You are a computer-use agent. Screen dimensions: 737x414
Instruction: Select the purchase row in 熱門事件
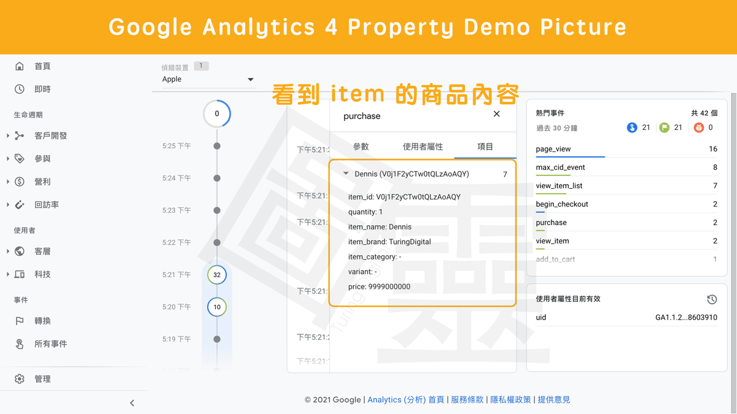(626, 223)
